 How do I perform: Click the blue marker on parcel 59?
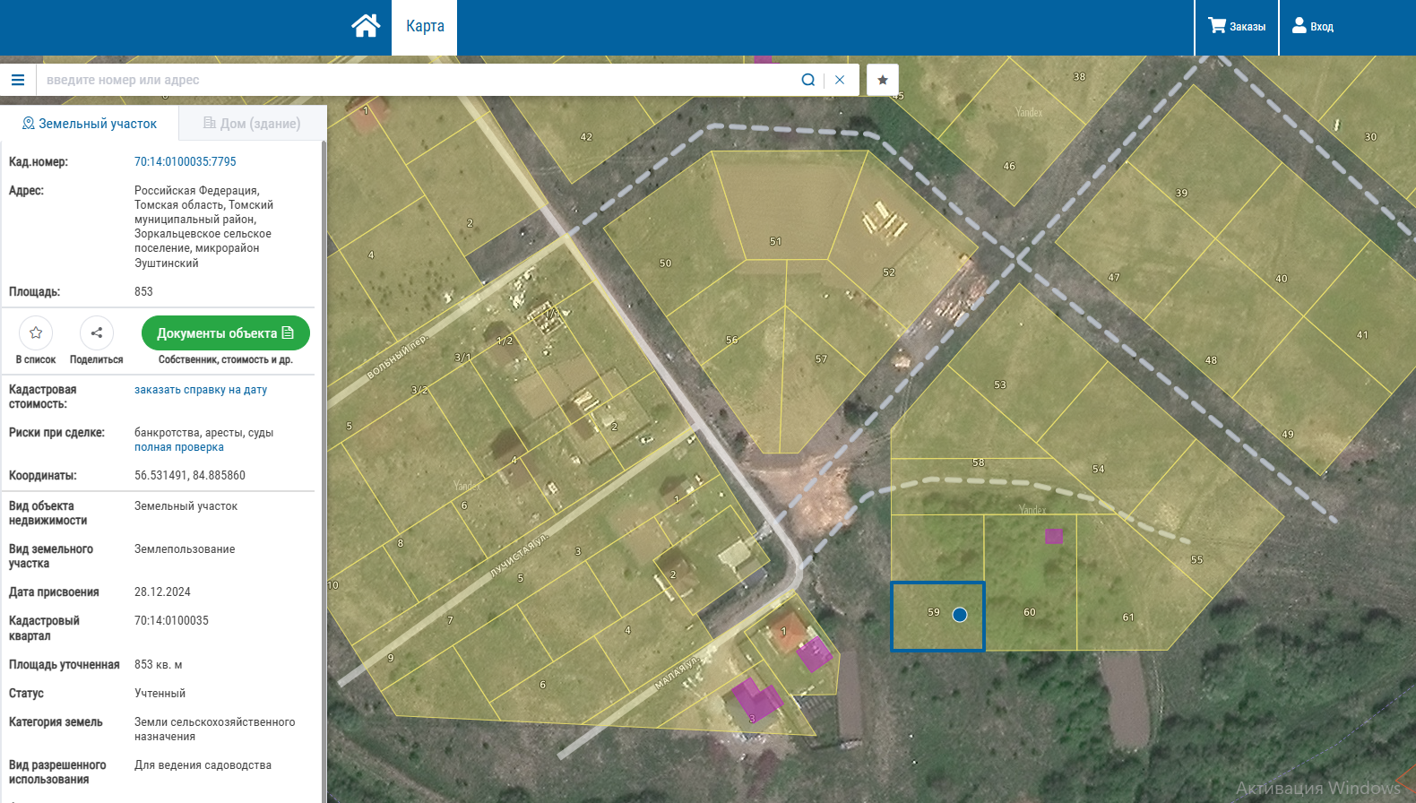click(x=960, y=615)
